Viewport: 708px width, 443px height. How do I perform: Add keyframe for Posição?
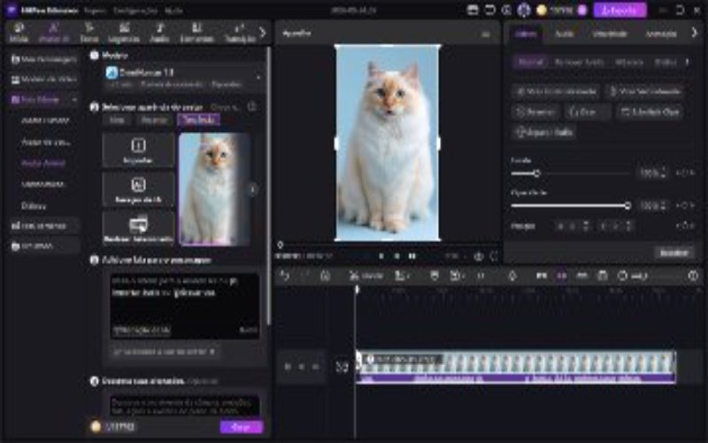point(685,226)
